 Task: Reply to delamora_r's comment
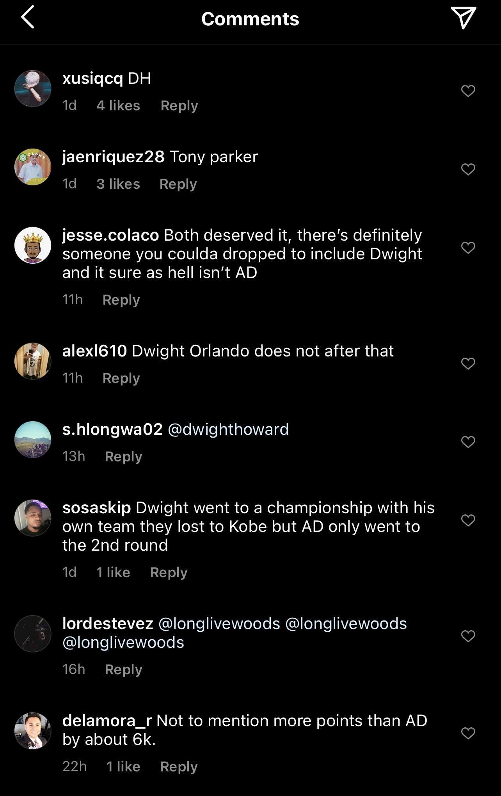pyautogui.click(x=179, y=767)
